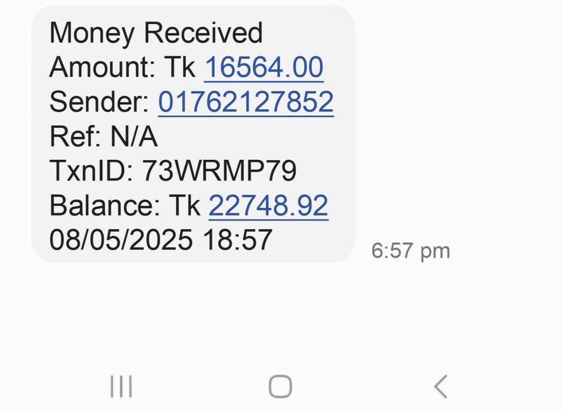Image resolution: width=562 pixels, height=413 pixels.
Task: Select the "6:57 pm" message timestamp
Action: 411,251
